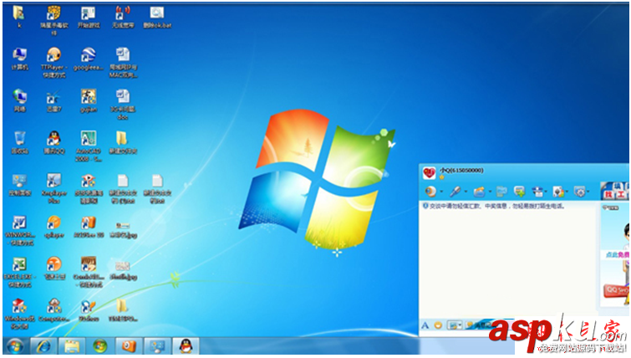
Task: Switch to QQ penguin window on taskbar
Action: tap(186, 346)
